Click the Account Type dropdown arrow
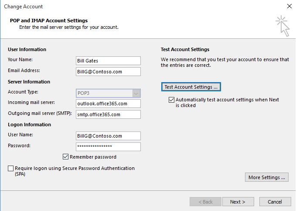 click(136, 93)
